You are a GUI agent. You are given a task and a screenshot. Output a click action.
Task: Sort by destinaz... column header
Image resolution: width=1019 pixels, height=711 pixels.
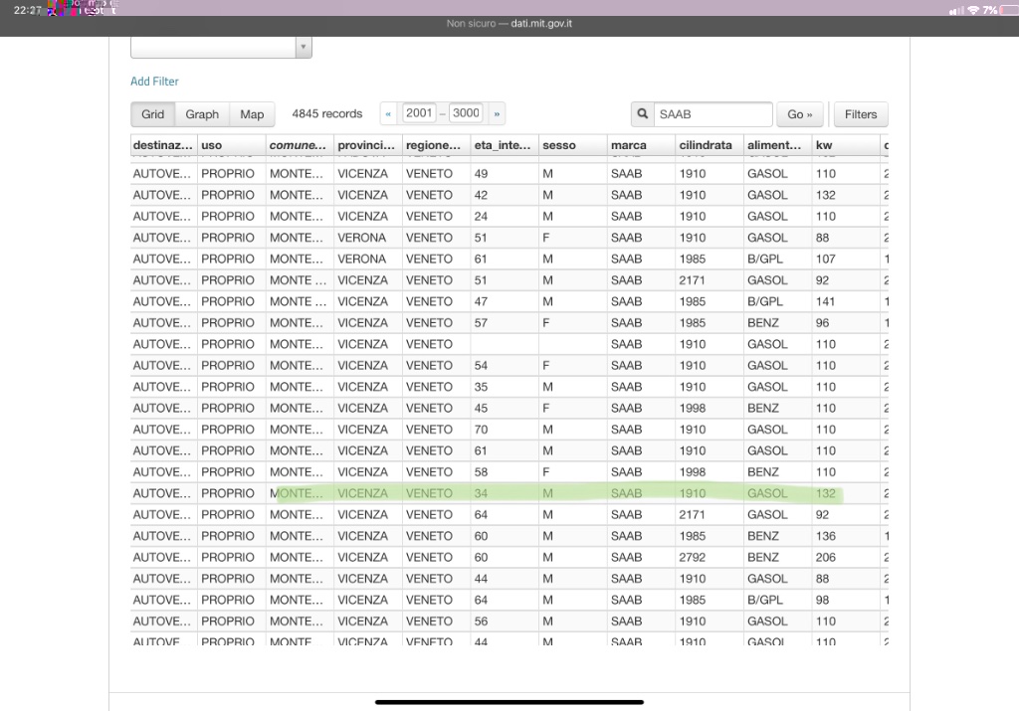[x=163, y=145]
